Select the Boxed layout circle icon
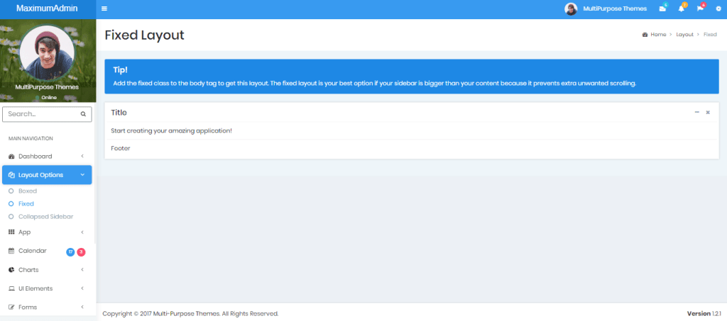Viewport: 727px width, 321px height. (x=11, y=191)
